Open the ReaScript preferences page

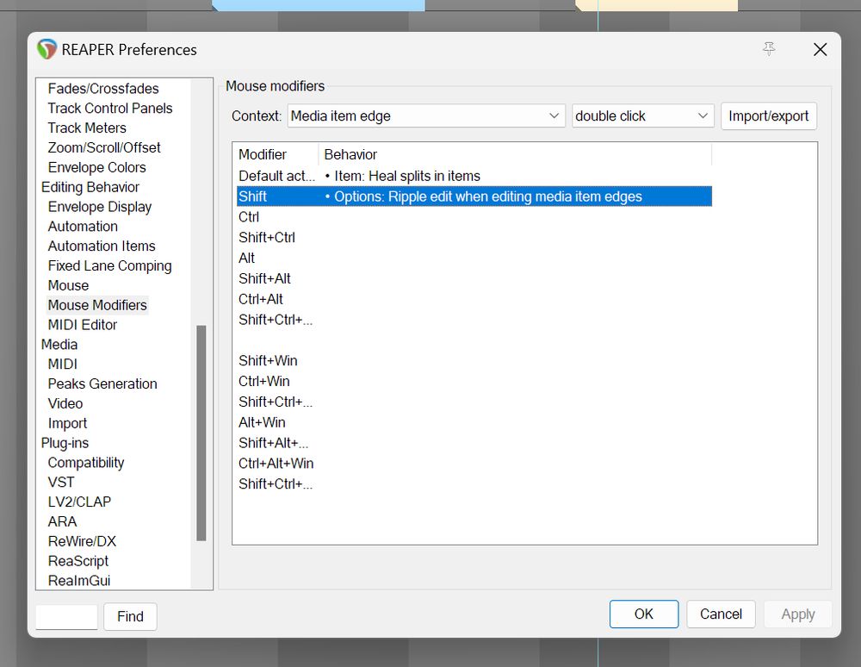tap(78, 562)
